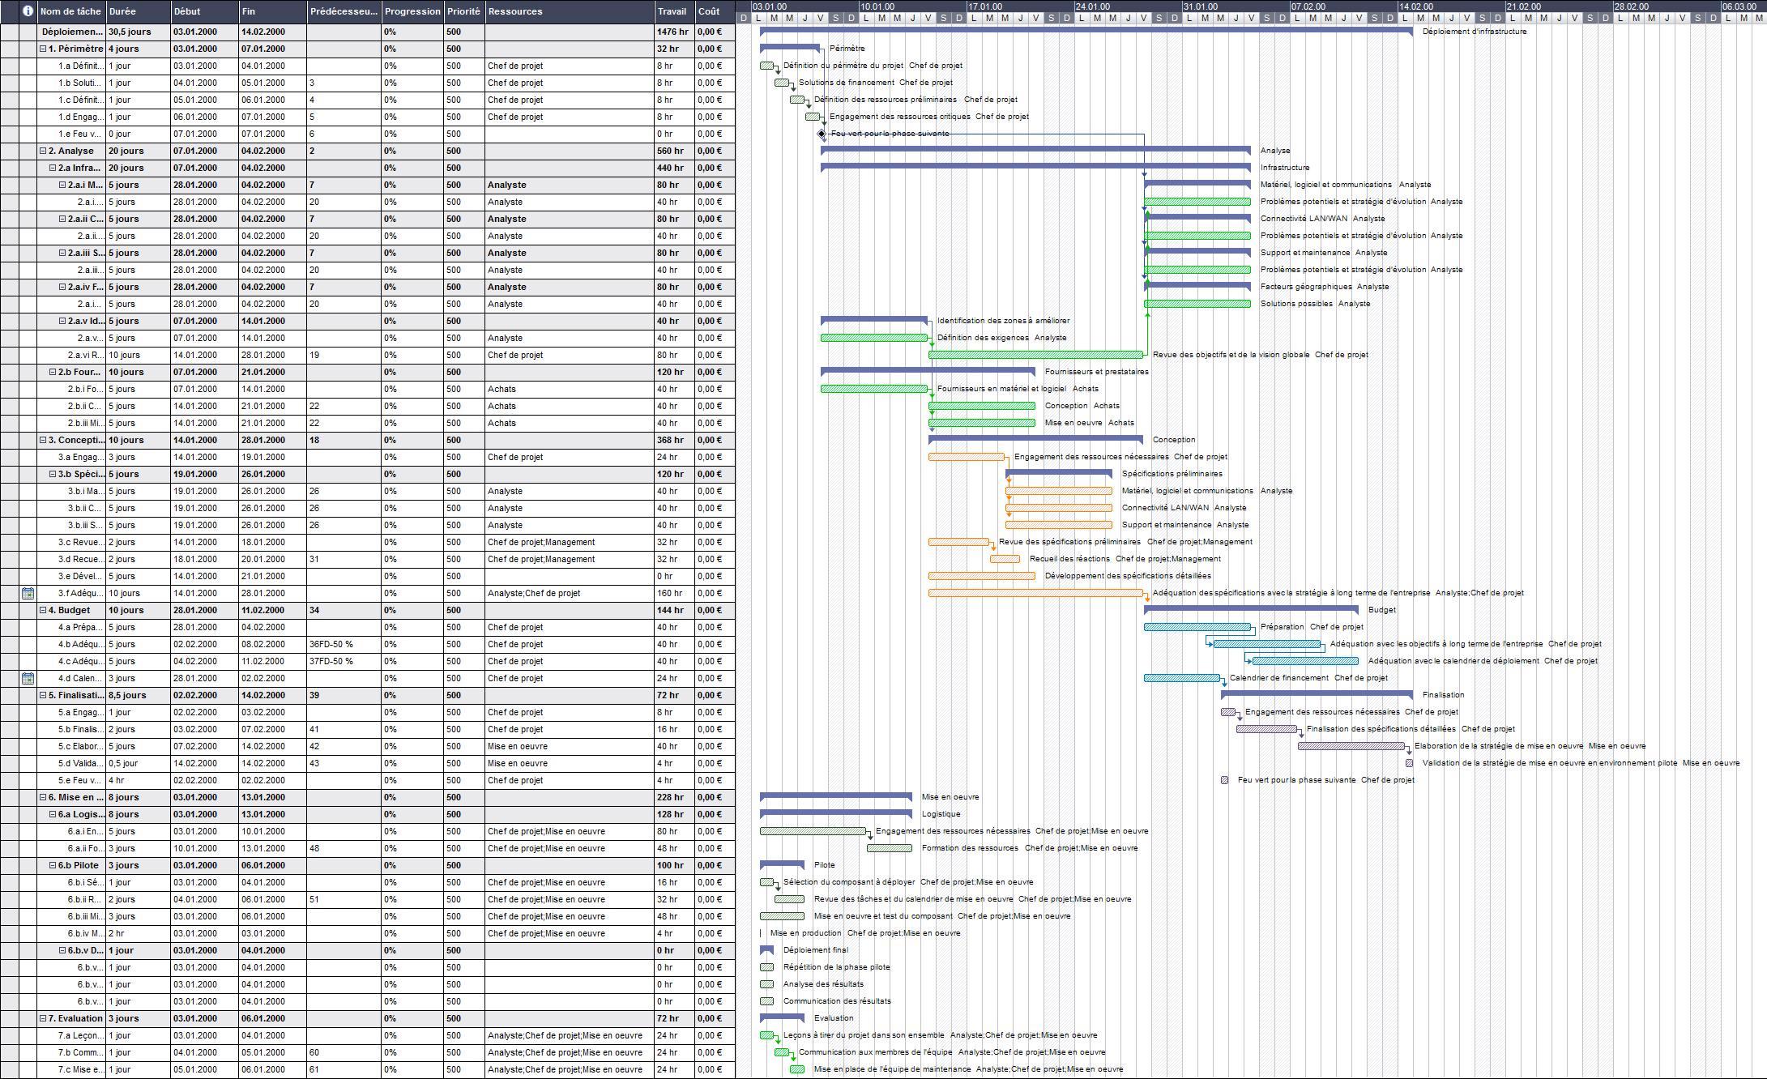Select the 'Analyse' summary bar in chart
Image resolution: width=1767 pixels, height=1079 pixels.
1036,151
